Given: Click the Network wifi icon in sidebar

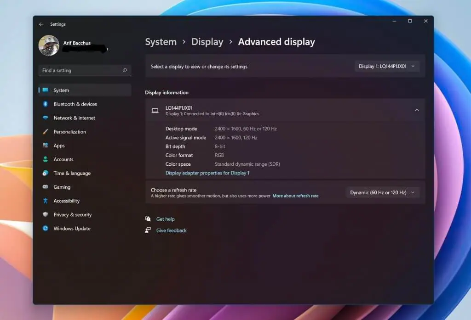Looking at the screenshot, I should click(x=46, y=118).
